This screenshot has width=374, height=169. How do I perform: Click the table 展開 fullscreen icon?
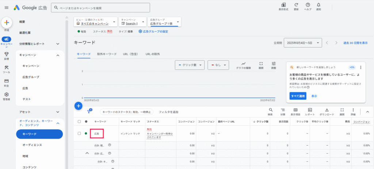pyautogui.click(x=342, y=110)
